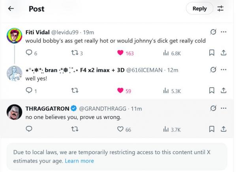This screenshot has width=237, height=172.
Task: Share bran's reply via share icon
Action: 224,90
